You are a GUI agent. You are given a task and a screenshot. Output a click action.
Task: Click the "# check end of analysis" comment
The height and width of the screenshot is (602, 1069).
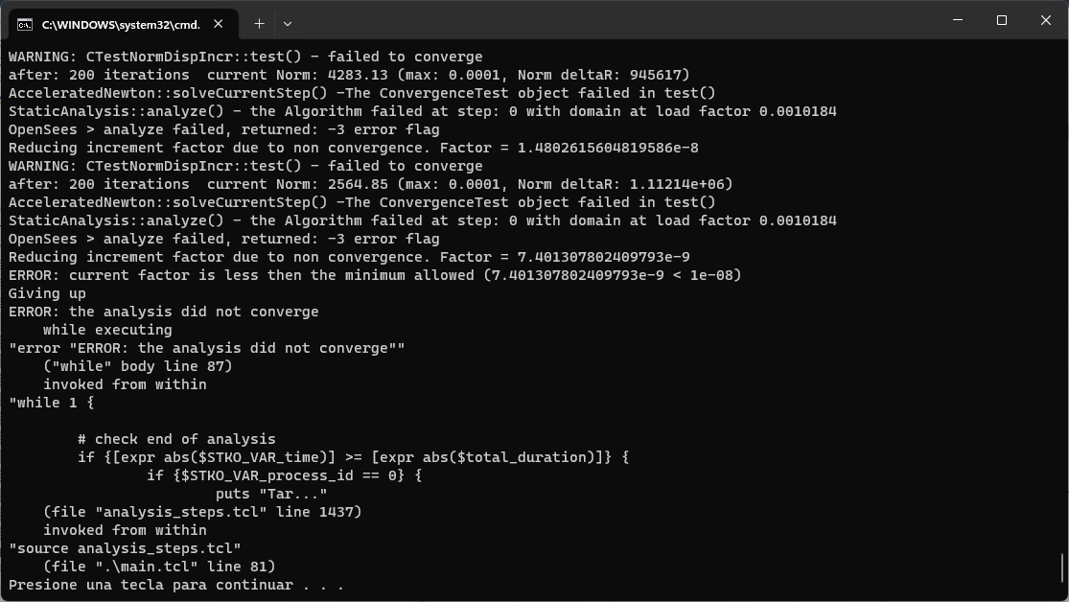click(176, 439)
